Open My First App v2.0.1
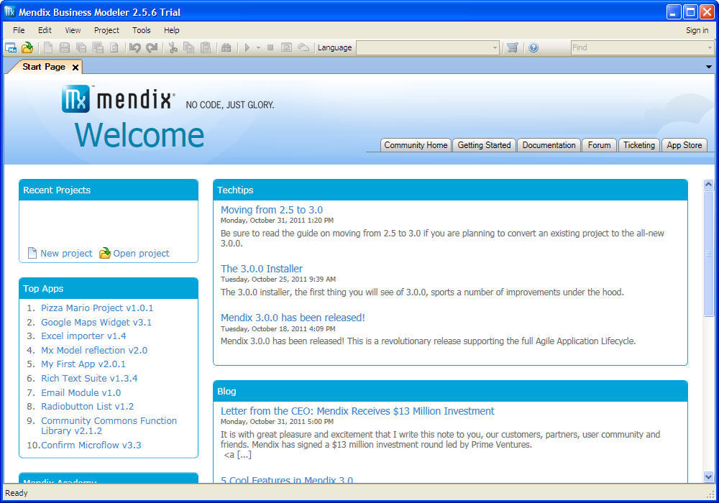Viewport: 719px width, 503px height. point(83,364)
